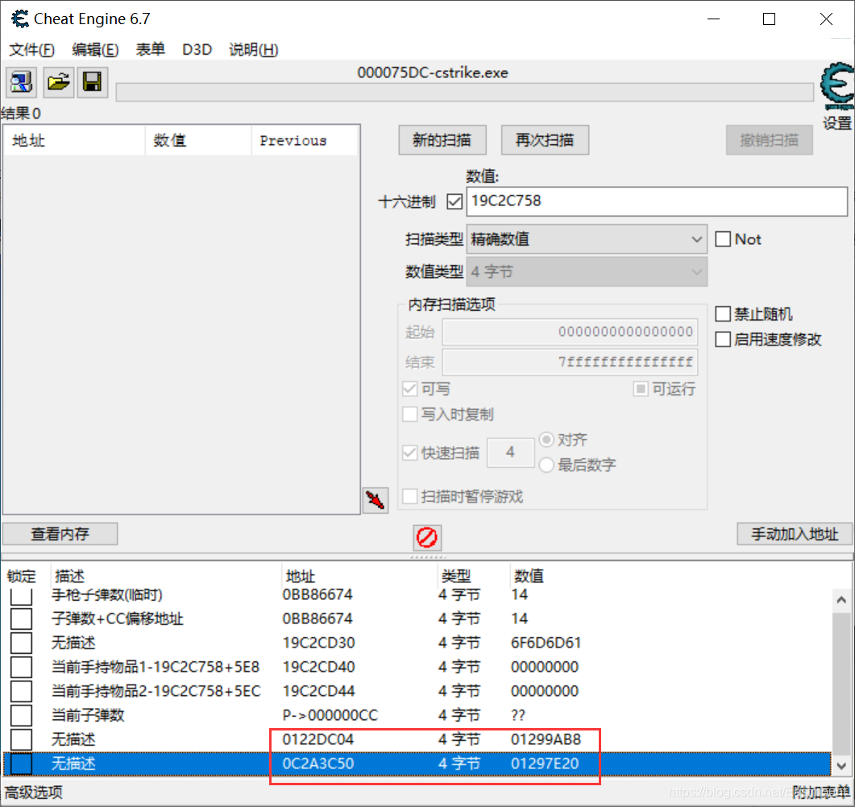855x807 pixels.
Task: Select the 最后数字 radio button
Action: point(546,465)
